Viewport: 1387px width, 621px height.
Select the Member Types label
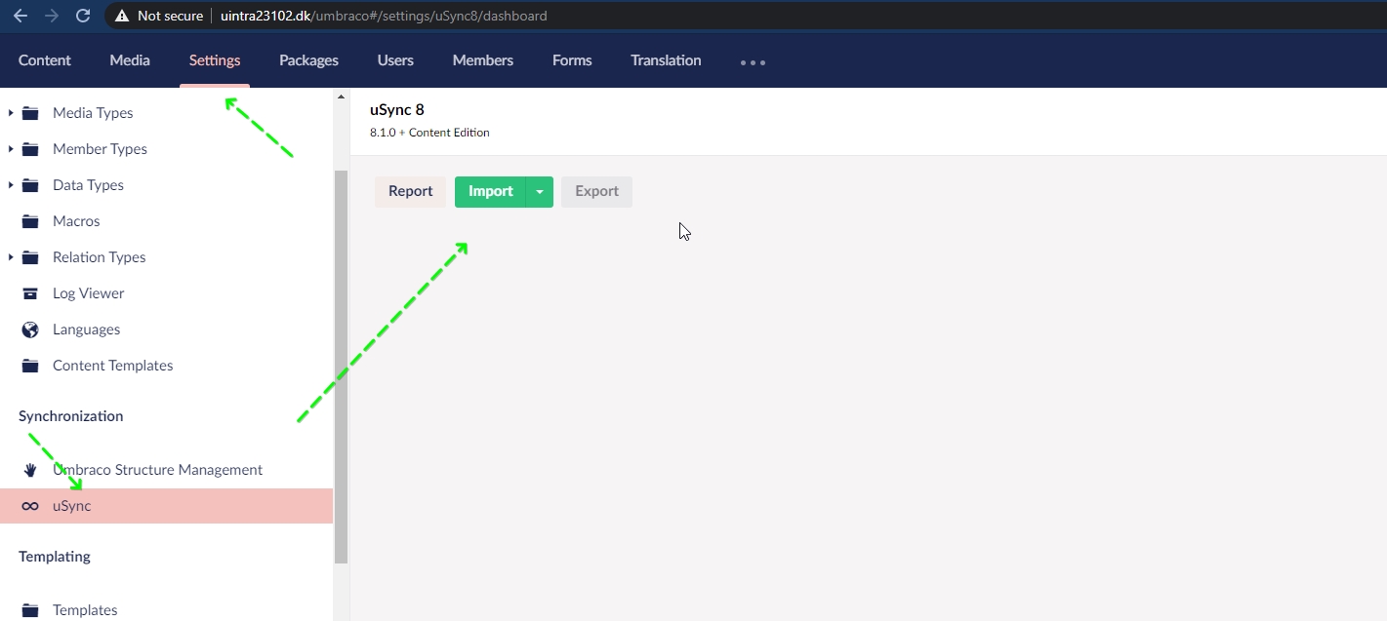[x=100, y=149]
